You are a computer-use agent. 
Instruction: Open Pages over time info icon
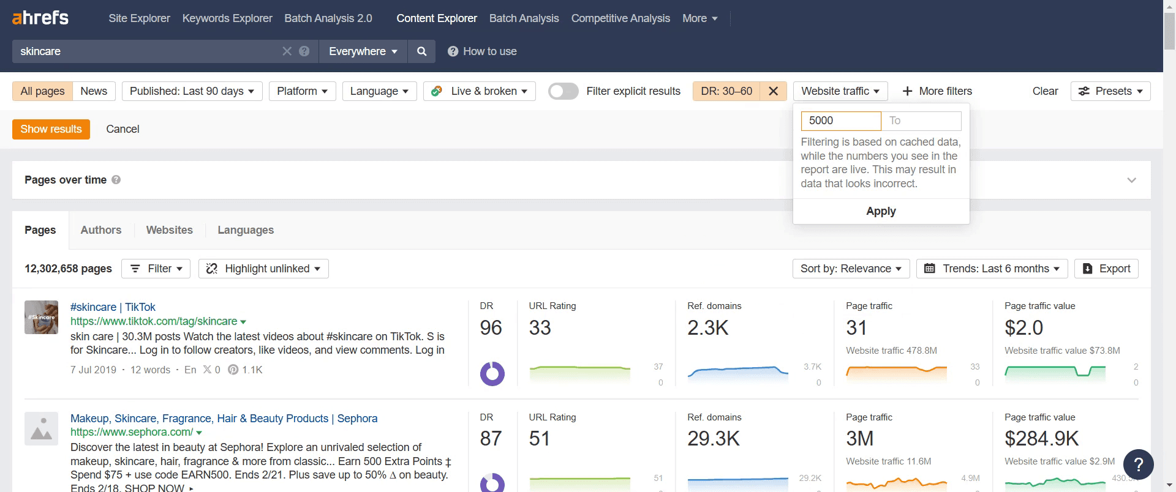pyautogui.click(x=116, y=180)
